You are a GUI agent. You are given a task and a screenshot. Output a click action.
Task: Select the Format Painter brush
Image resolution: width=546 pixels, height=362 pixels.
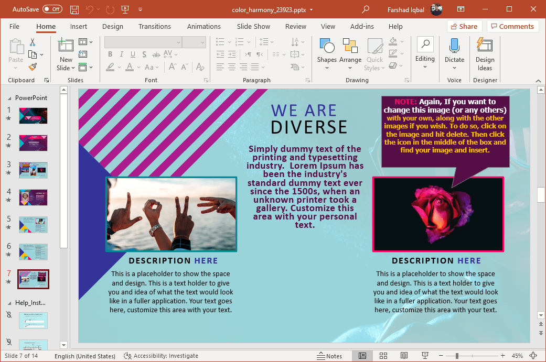[33, 67]
